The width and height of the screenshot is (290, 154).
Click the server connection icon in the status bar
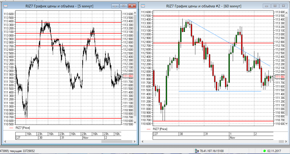[196, 151]
